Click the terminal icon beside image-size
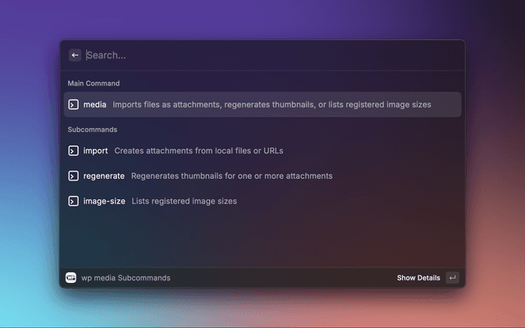This screenshot has width=525, height=328. click(x=73, y=201)
